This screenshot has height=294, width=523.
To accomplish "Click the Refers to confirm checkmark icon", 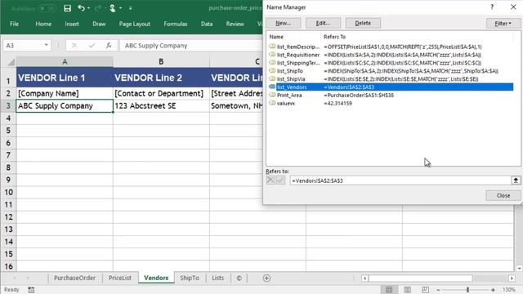I will coord(280,180).
